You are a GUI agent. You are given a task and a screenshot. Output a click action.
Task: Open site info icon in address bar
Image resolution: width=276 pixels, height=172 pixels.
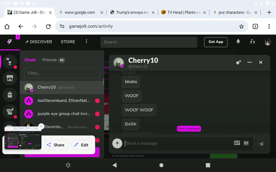pos(62,26)
